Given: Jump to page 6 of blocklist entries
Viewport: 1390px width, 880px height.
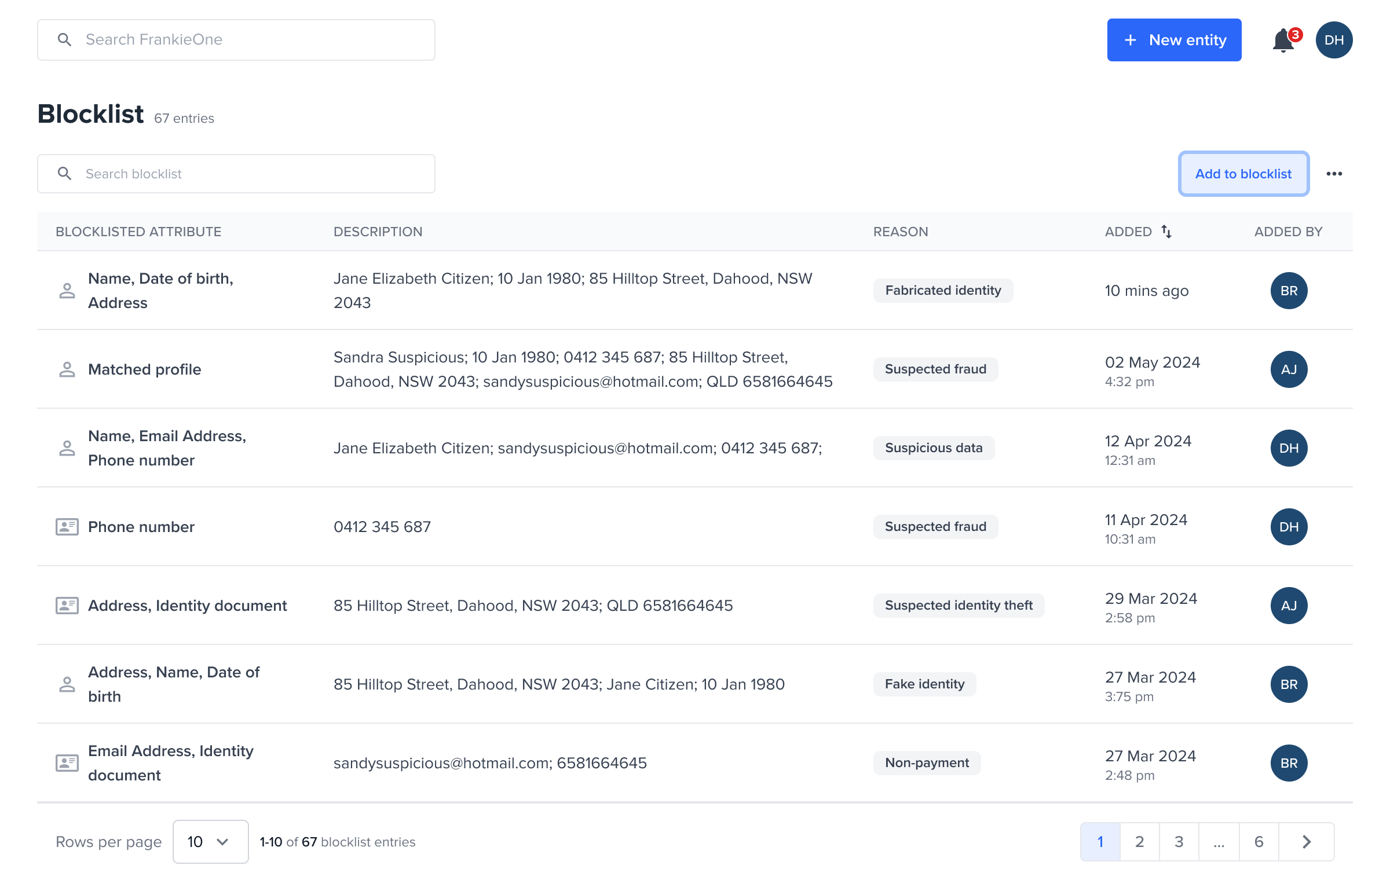Looking at the screenshot, I should (x=1259, y=842).
